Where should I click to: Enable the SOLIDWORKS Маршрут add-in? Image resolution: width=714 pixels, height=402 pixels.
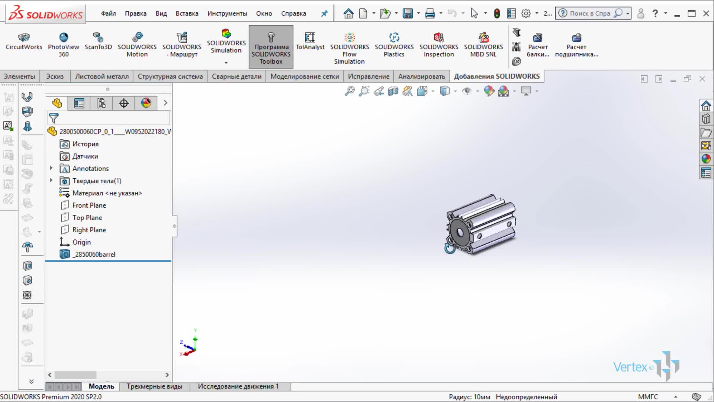(181, 45)
